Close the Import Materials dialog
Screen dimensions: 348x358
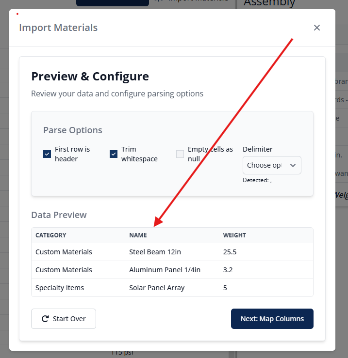(x=317, y=28)
